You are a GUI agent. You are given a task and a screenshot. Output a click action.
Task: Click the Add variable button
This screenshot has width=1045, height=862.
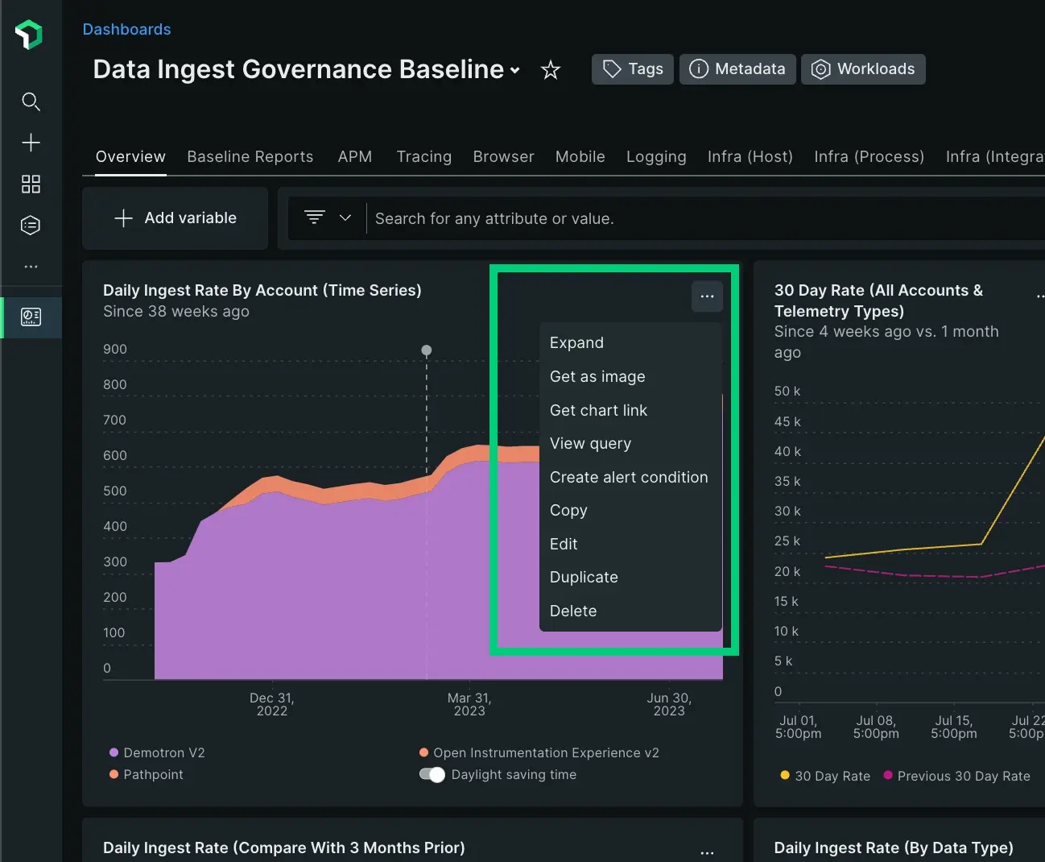pos(176,218)
